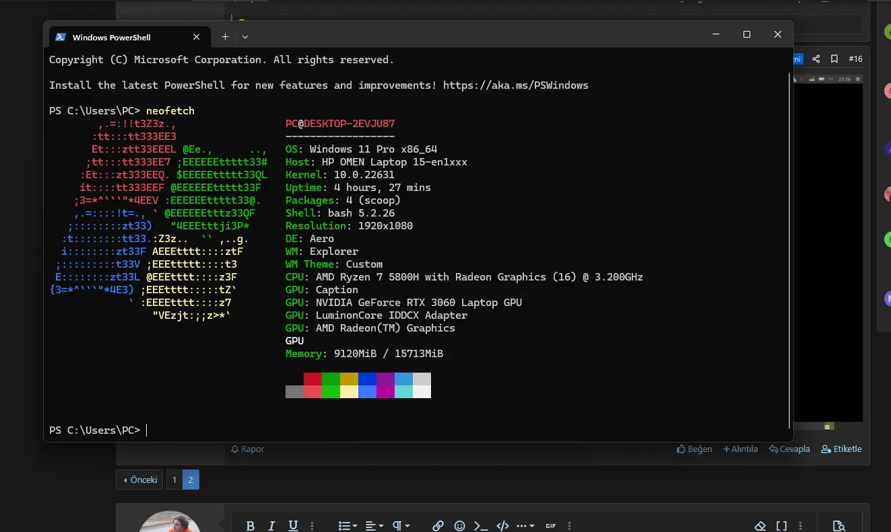Go to forum page 1

pos(174,480)
